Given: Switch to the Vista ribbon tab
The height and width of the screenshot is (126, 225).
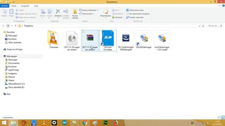Looking at the screenshot, I should pos(36,6).
